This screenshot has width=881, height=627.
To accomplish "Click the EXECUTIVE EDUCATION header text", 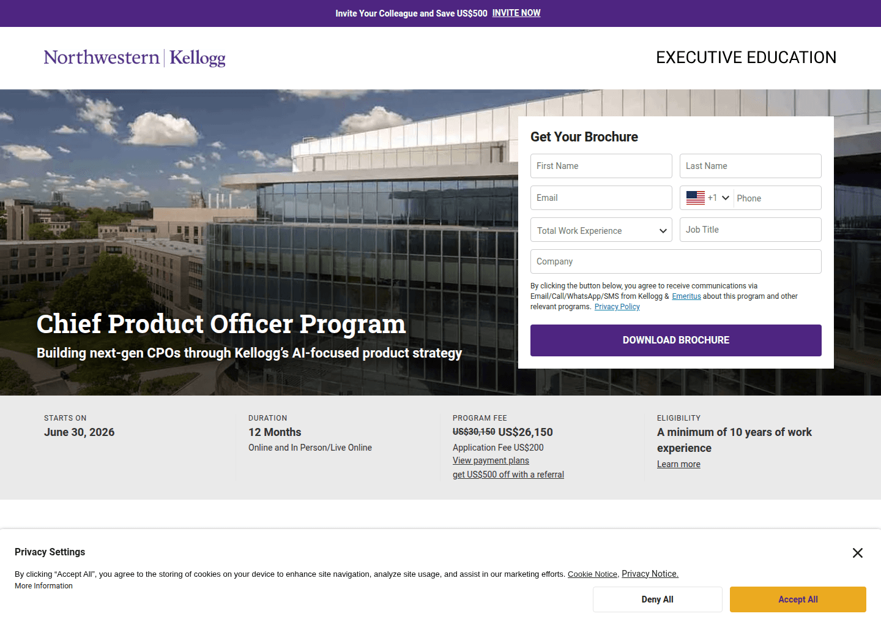I will (x=746, y=58).
